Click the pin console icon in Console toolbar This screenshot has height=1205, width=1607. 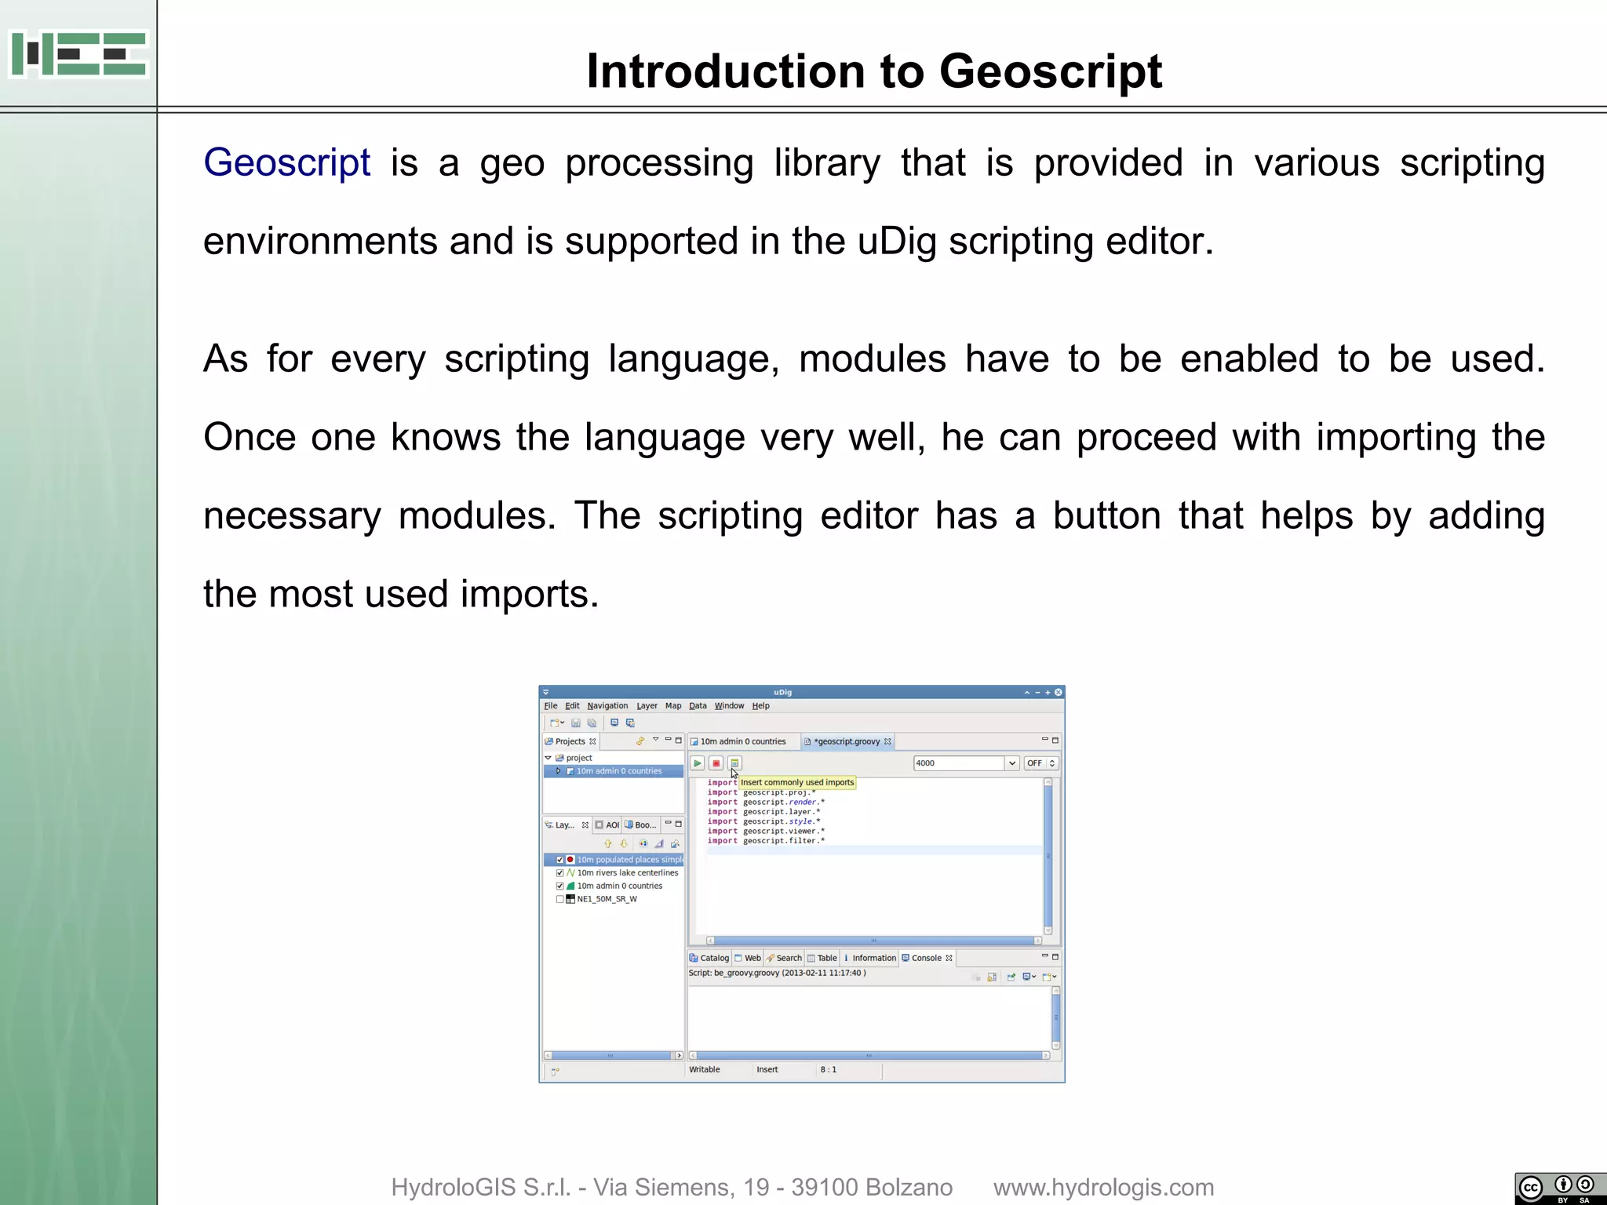[1011, 977]
